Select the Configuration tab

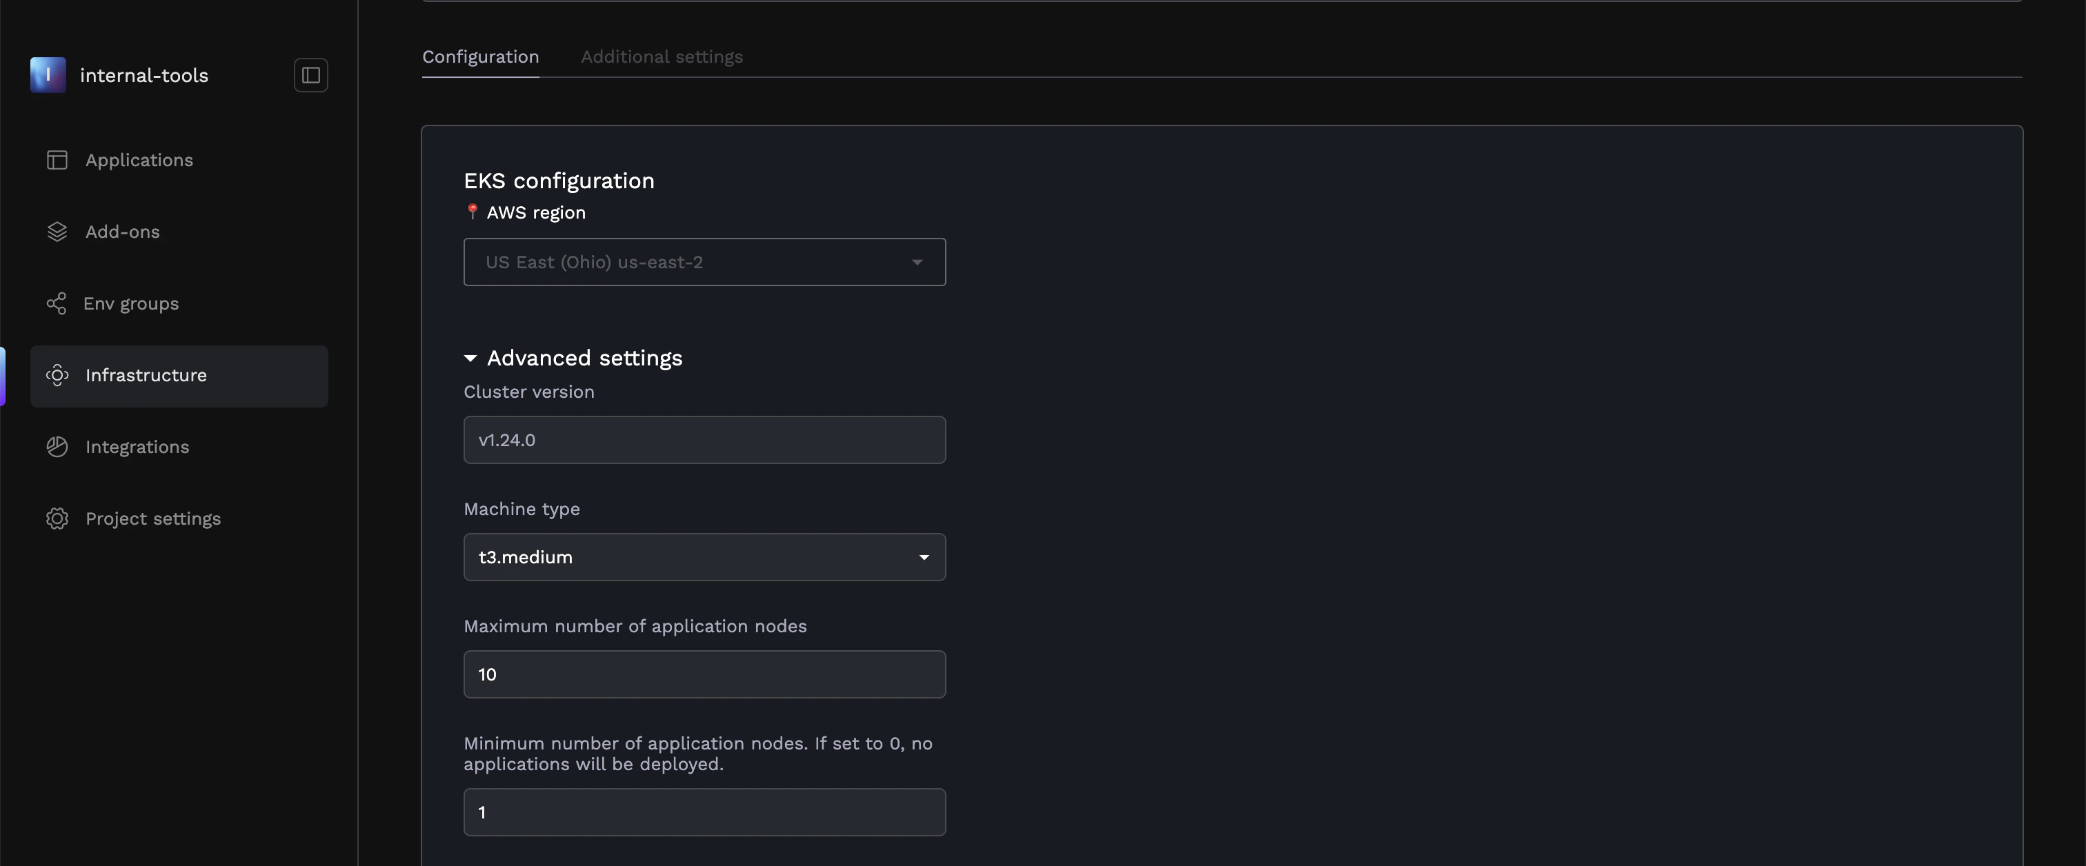(479, 56)
